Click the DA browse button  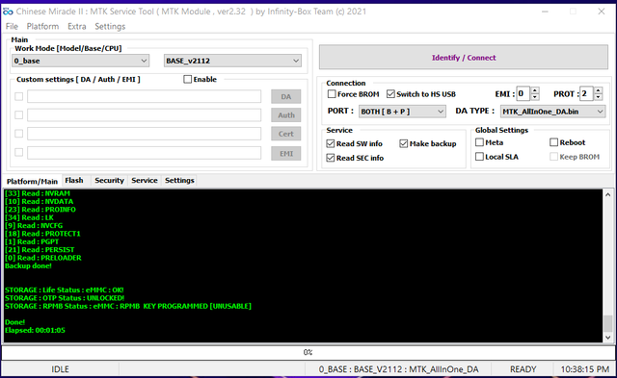pos(286,96)
